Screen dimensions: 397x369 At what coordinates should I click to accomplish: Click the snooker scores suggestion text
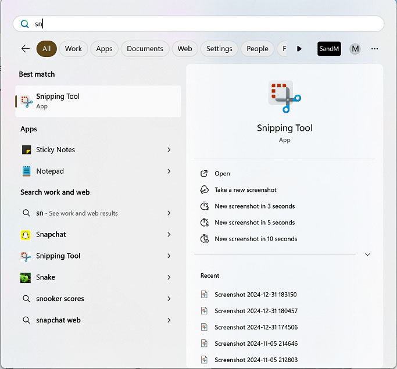tap(60, 299)
